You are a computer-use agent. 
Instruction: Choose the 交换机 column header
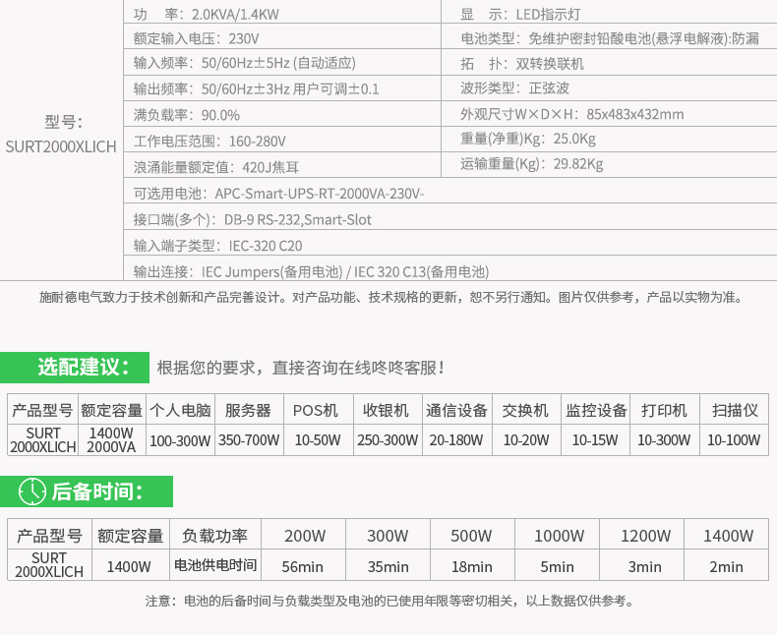point(525,411)
